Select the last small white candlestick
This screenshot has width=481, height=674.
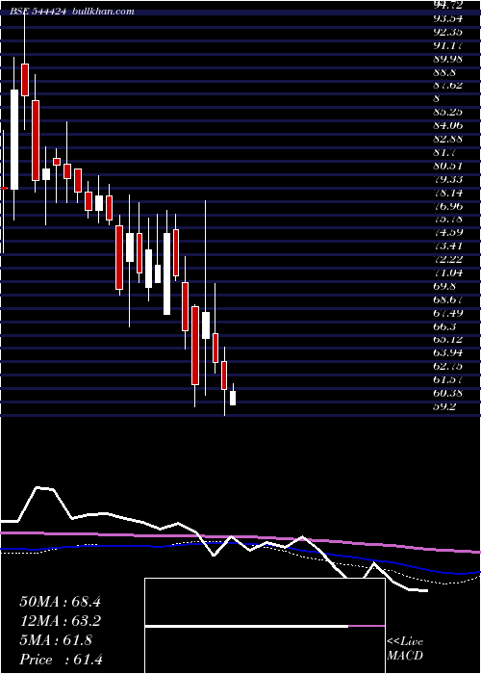pos(233,398)
